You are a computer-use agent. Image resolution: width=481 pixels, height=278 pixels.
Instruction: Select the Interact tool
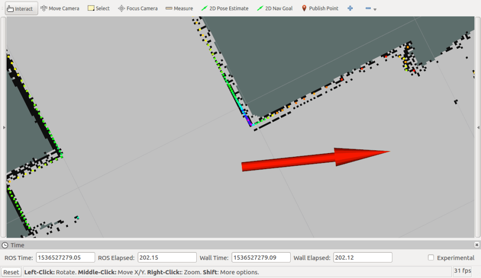(21, 8)
